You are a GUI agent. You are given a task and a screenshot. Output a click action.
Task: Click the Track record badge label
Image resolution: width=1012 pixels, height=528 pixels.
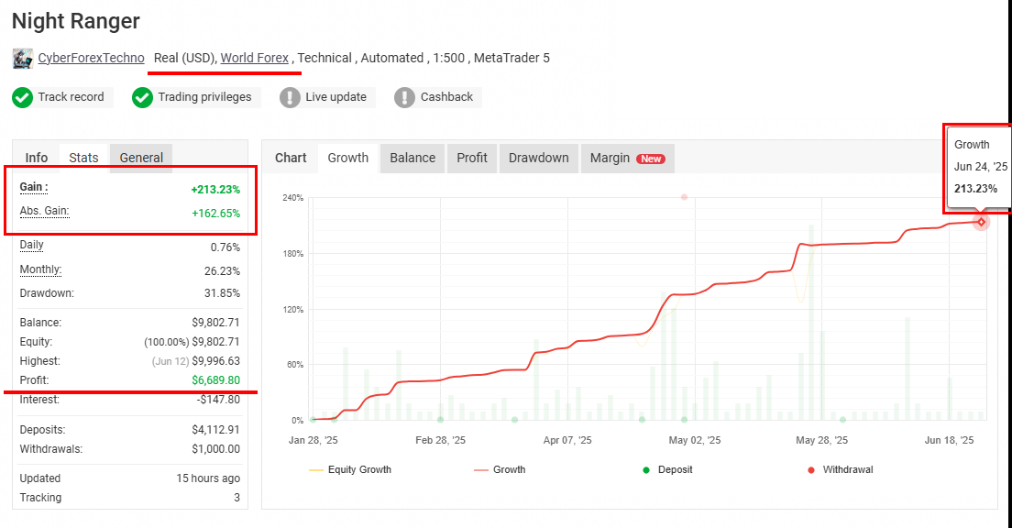pyautogui.click(x=71, y=97)
